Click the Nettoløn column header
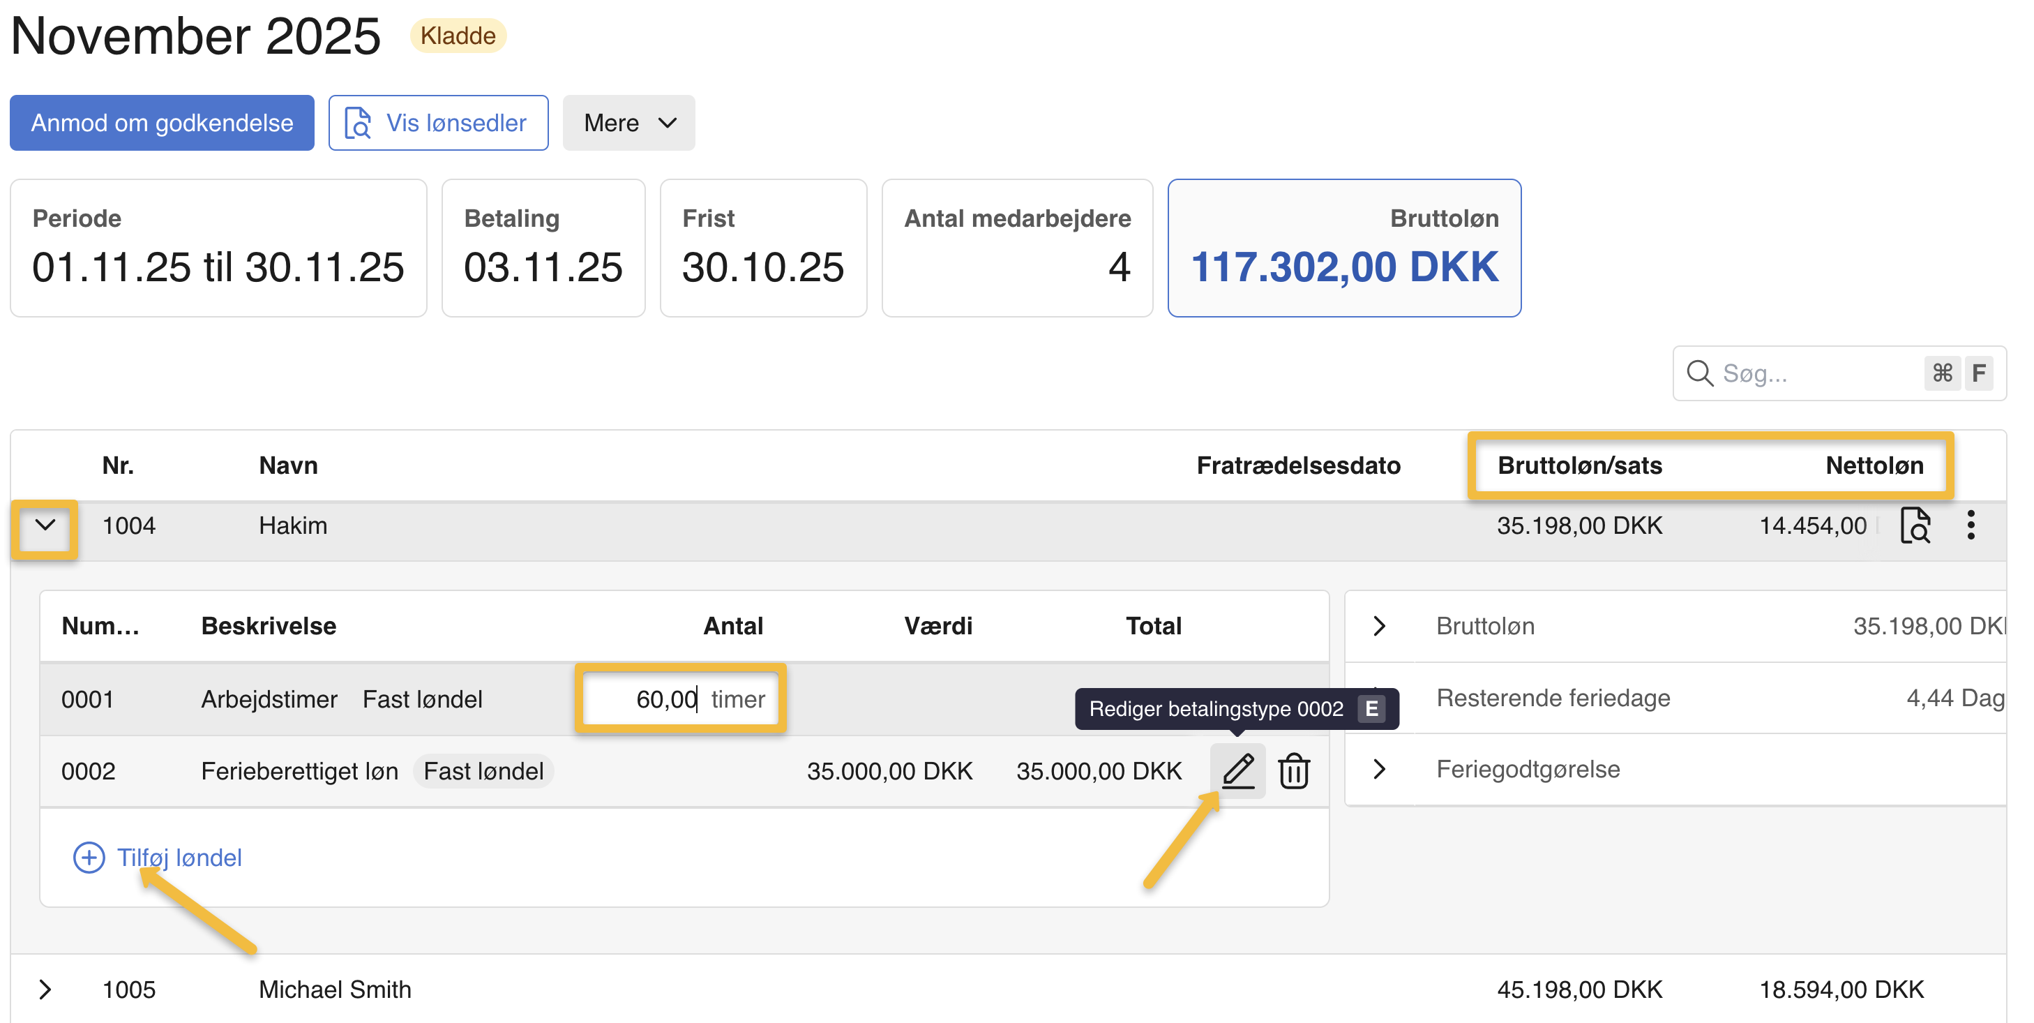 pos(1874,465)
